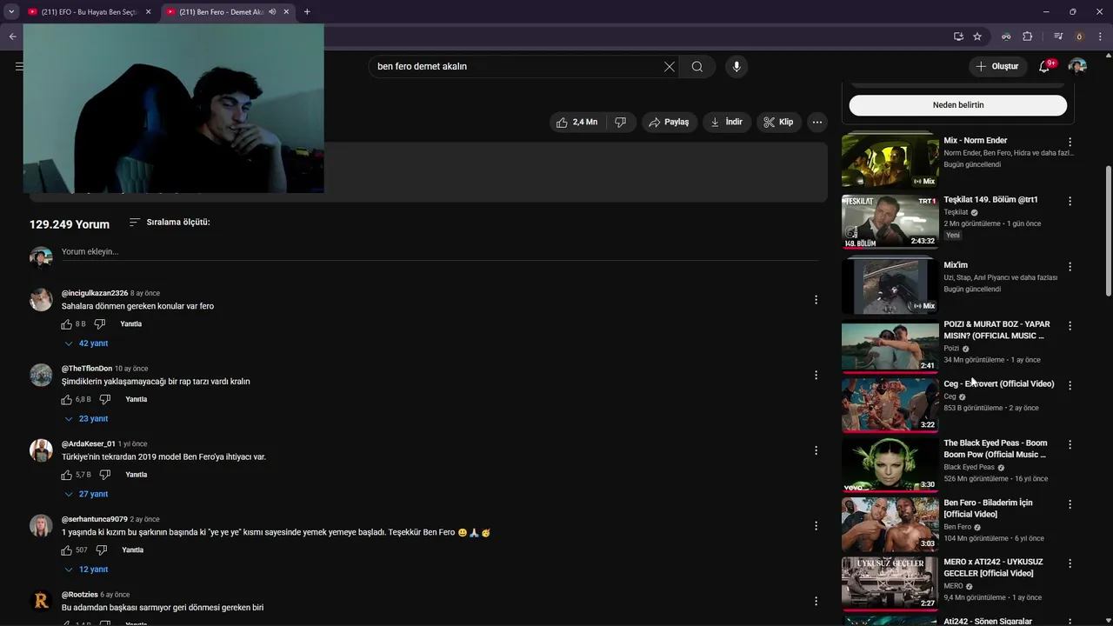Clear the search box text
The width and height of the screenshot is (1113, 626).
click(670, 66)
